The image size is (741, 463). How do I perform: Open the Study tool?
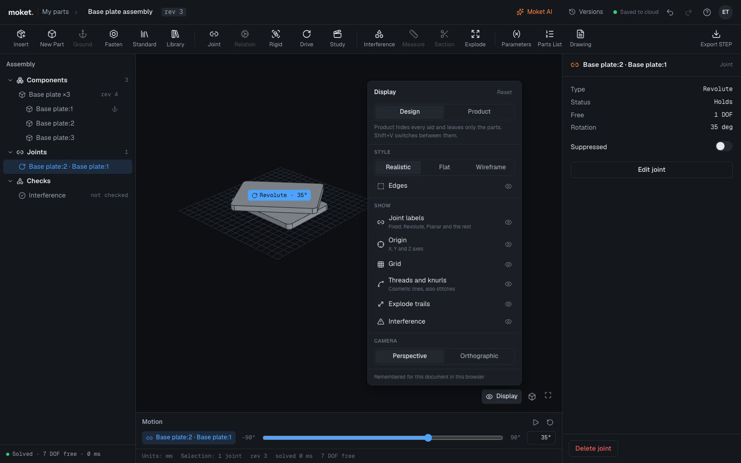pyautogui.click(x=338, y=39)
